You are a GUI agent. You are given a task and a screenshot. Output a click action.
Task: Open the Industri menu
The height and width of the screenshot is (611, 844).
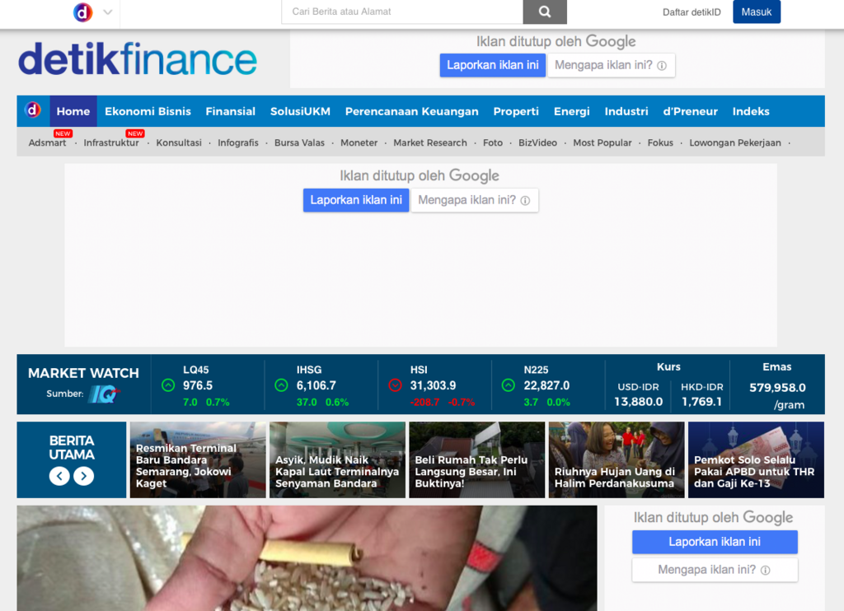tap(626, 111)
